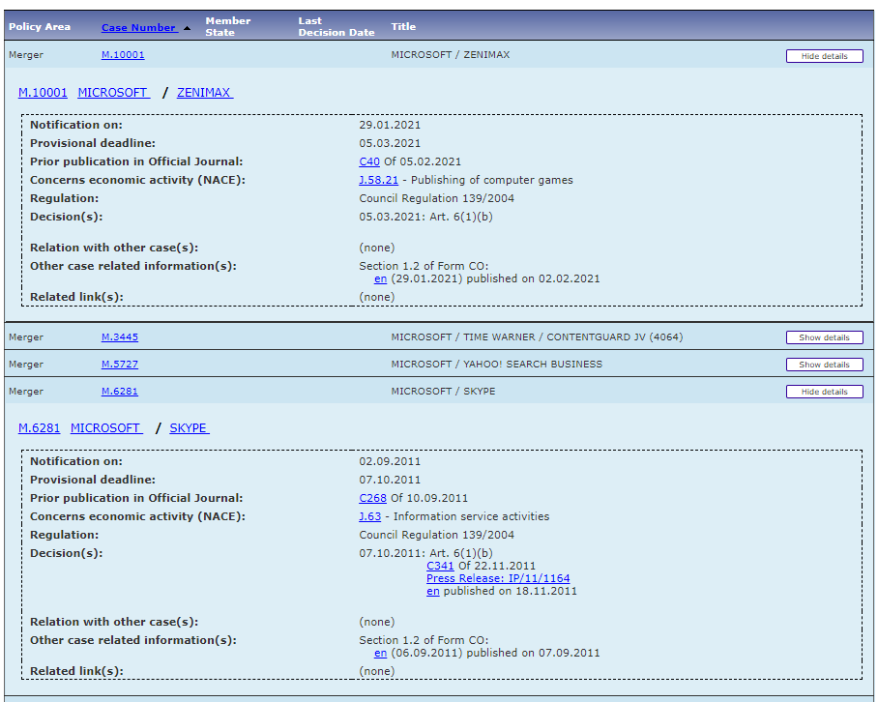Open NACE code J.58.21 link

click(x=378, y=180)
